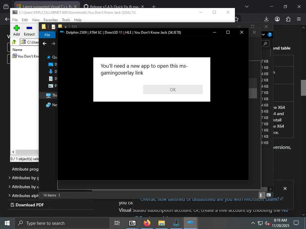Expand Attributes by group in the sidebar
This screenshot has width=306, height=229.
(24, 178)
